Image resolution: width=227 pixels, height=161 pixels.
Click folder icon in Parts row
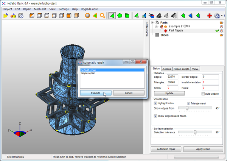click(221, 22)
